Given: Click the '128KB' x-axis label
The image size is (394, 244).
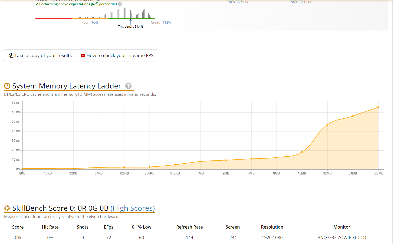Looking at the screenshot, I should [124, 173].
